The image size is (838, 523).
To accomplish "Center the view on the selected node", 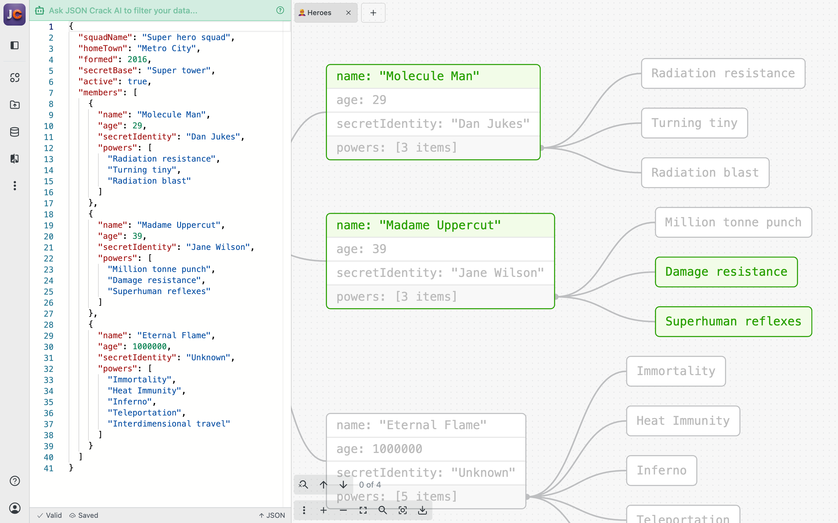I will 403,510.
